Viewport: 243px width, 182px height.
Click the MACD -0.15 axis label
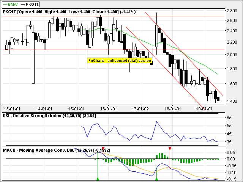coord(231,179)
